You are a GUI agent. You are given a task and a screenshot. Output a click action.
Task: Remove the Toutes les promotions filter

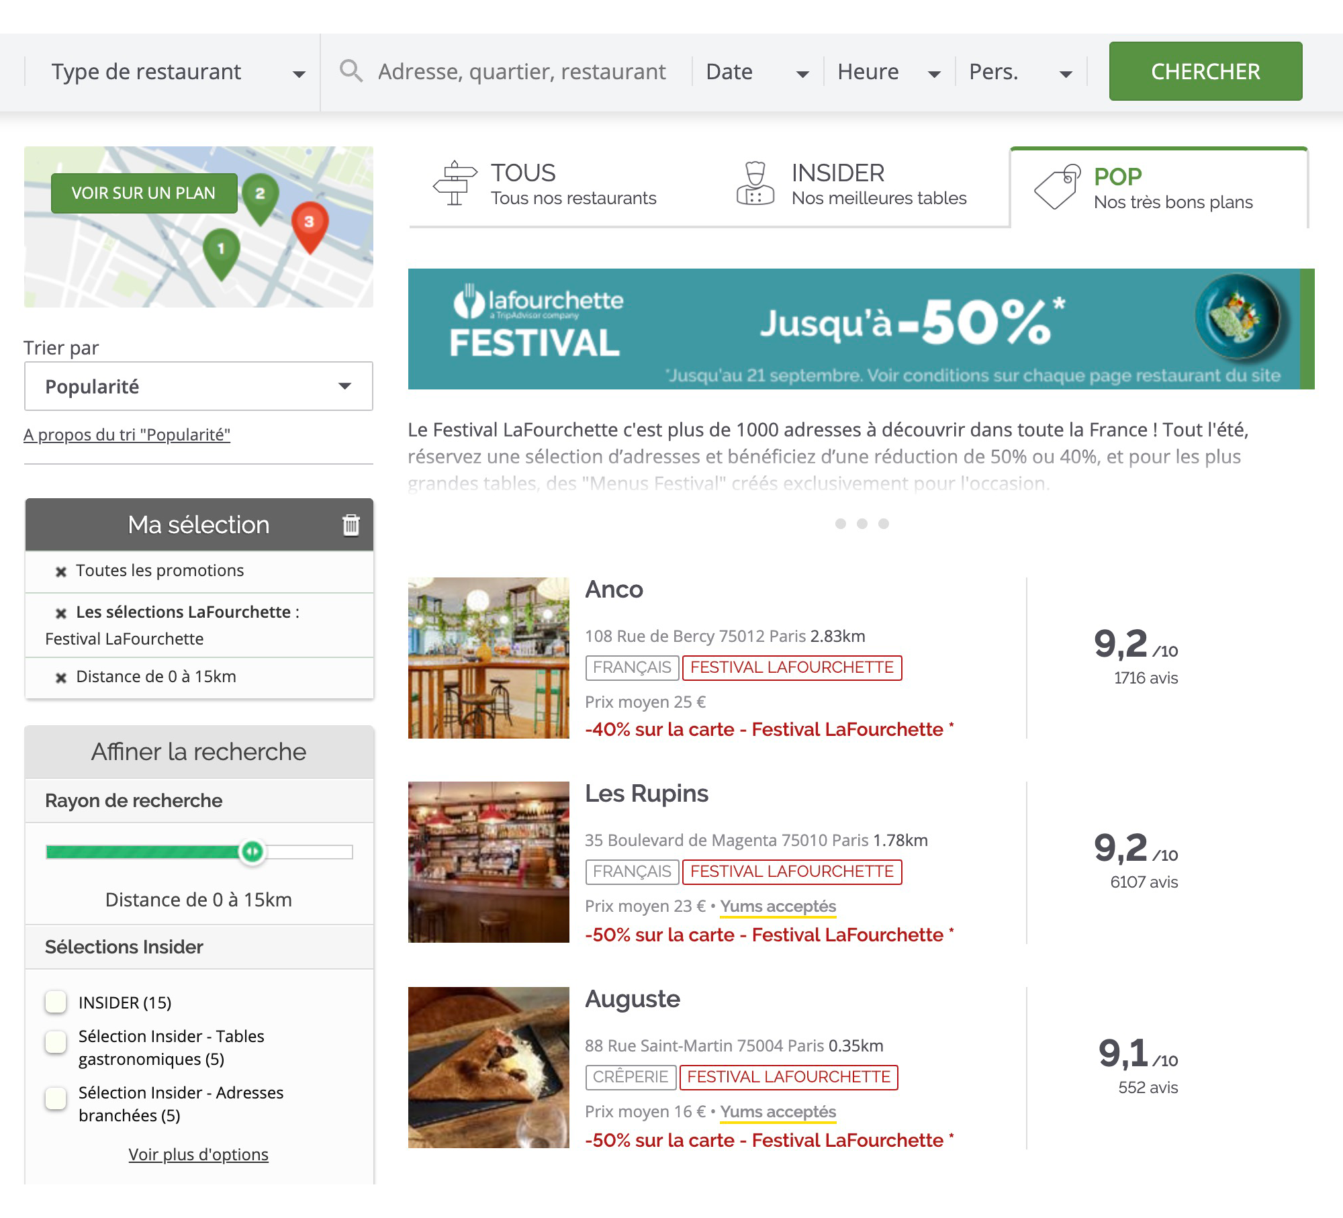tap(61, 571)
